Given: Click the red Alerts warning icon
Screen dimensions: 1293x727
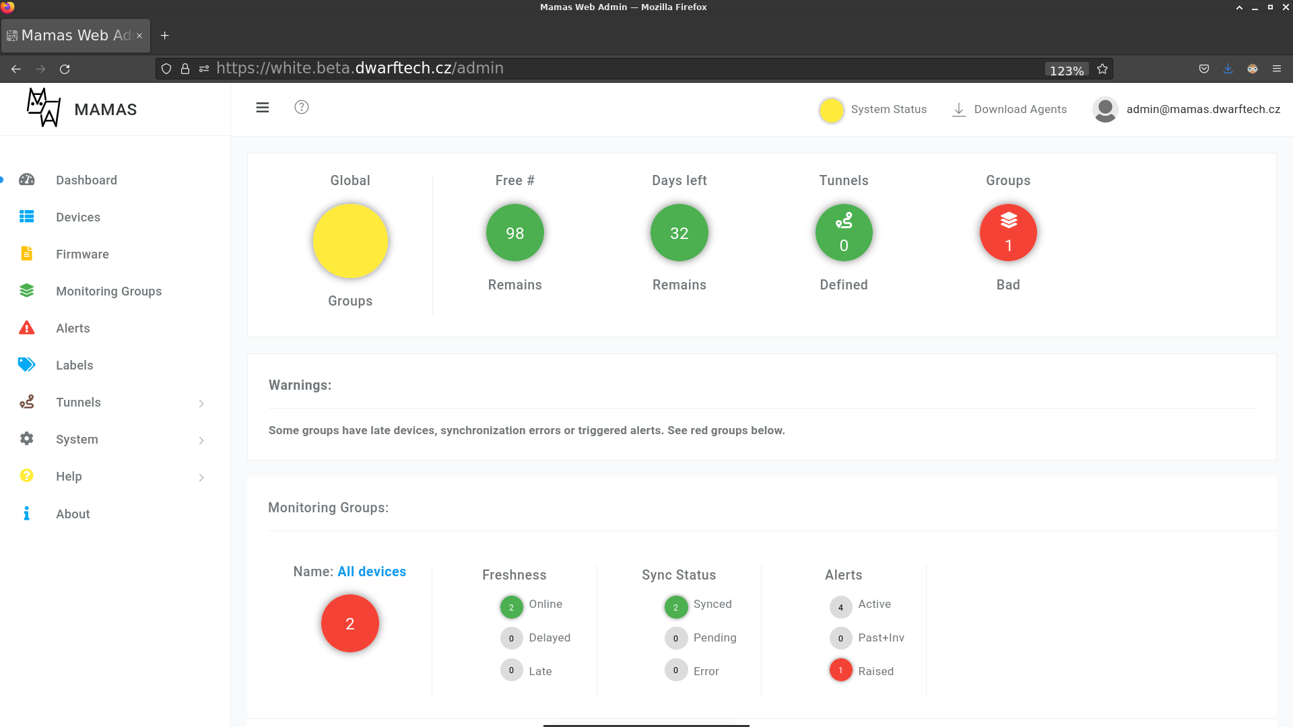Looking at the screenshot, I should point(27,328).
